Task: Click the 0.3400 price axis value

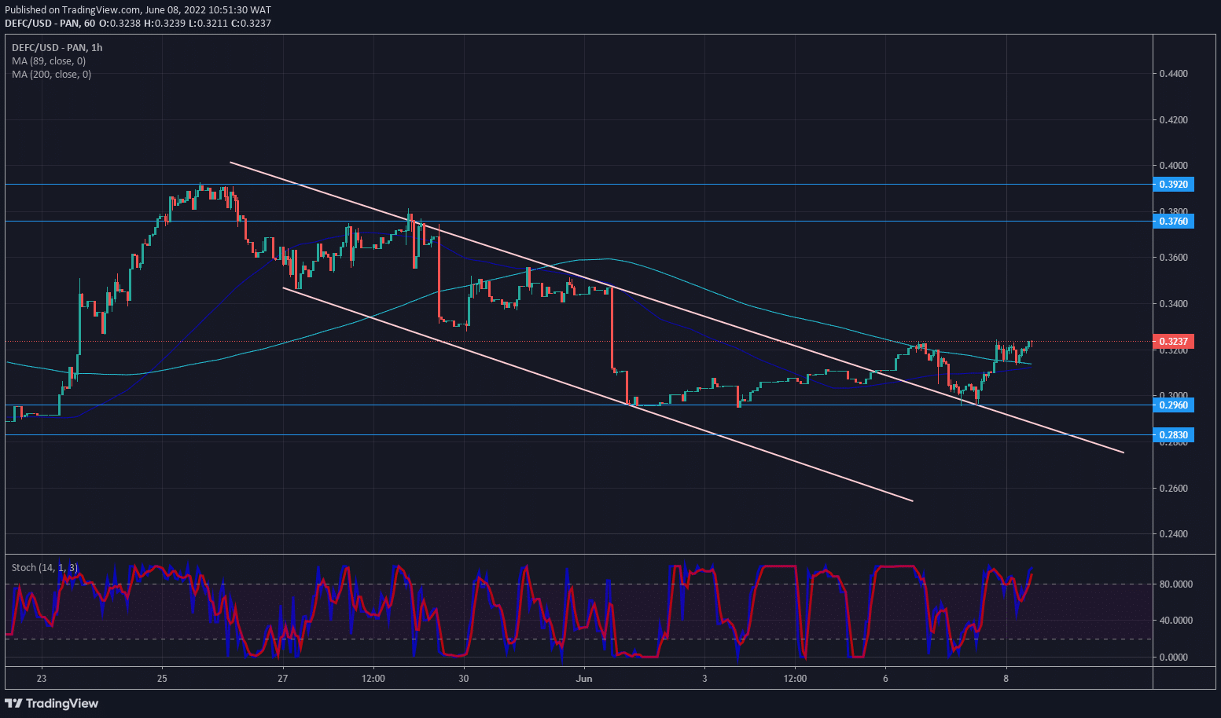Action: point(1174,304)
